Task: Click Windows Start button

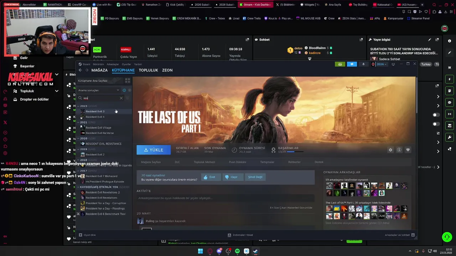Action: click(201, 251)
